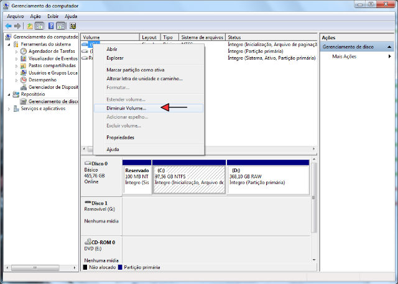Open the Mais Ações submenu arrow
Viewport: 398px width, 284px height.
point(390,57)
